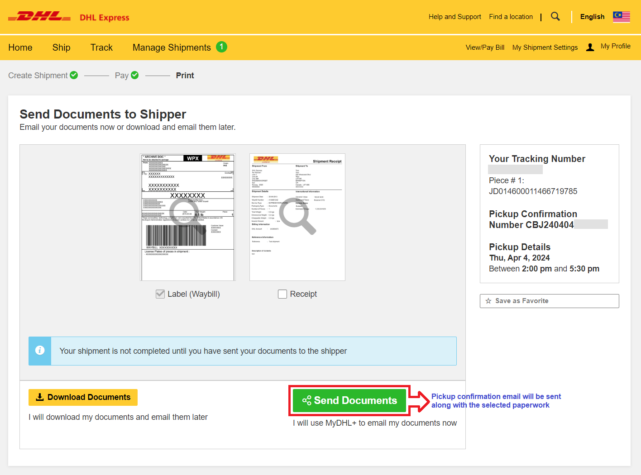Click the Download Documents button
The image size is (641, 475).
(x=83, y=397)
